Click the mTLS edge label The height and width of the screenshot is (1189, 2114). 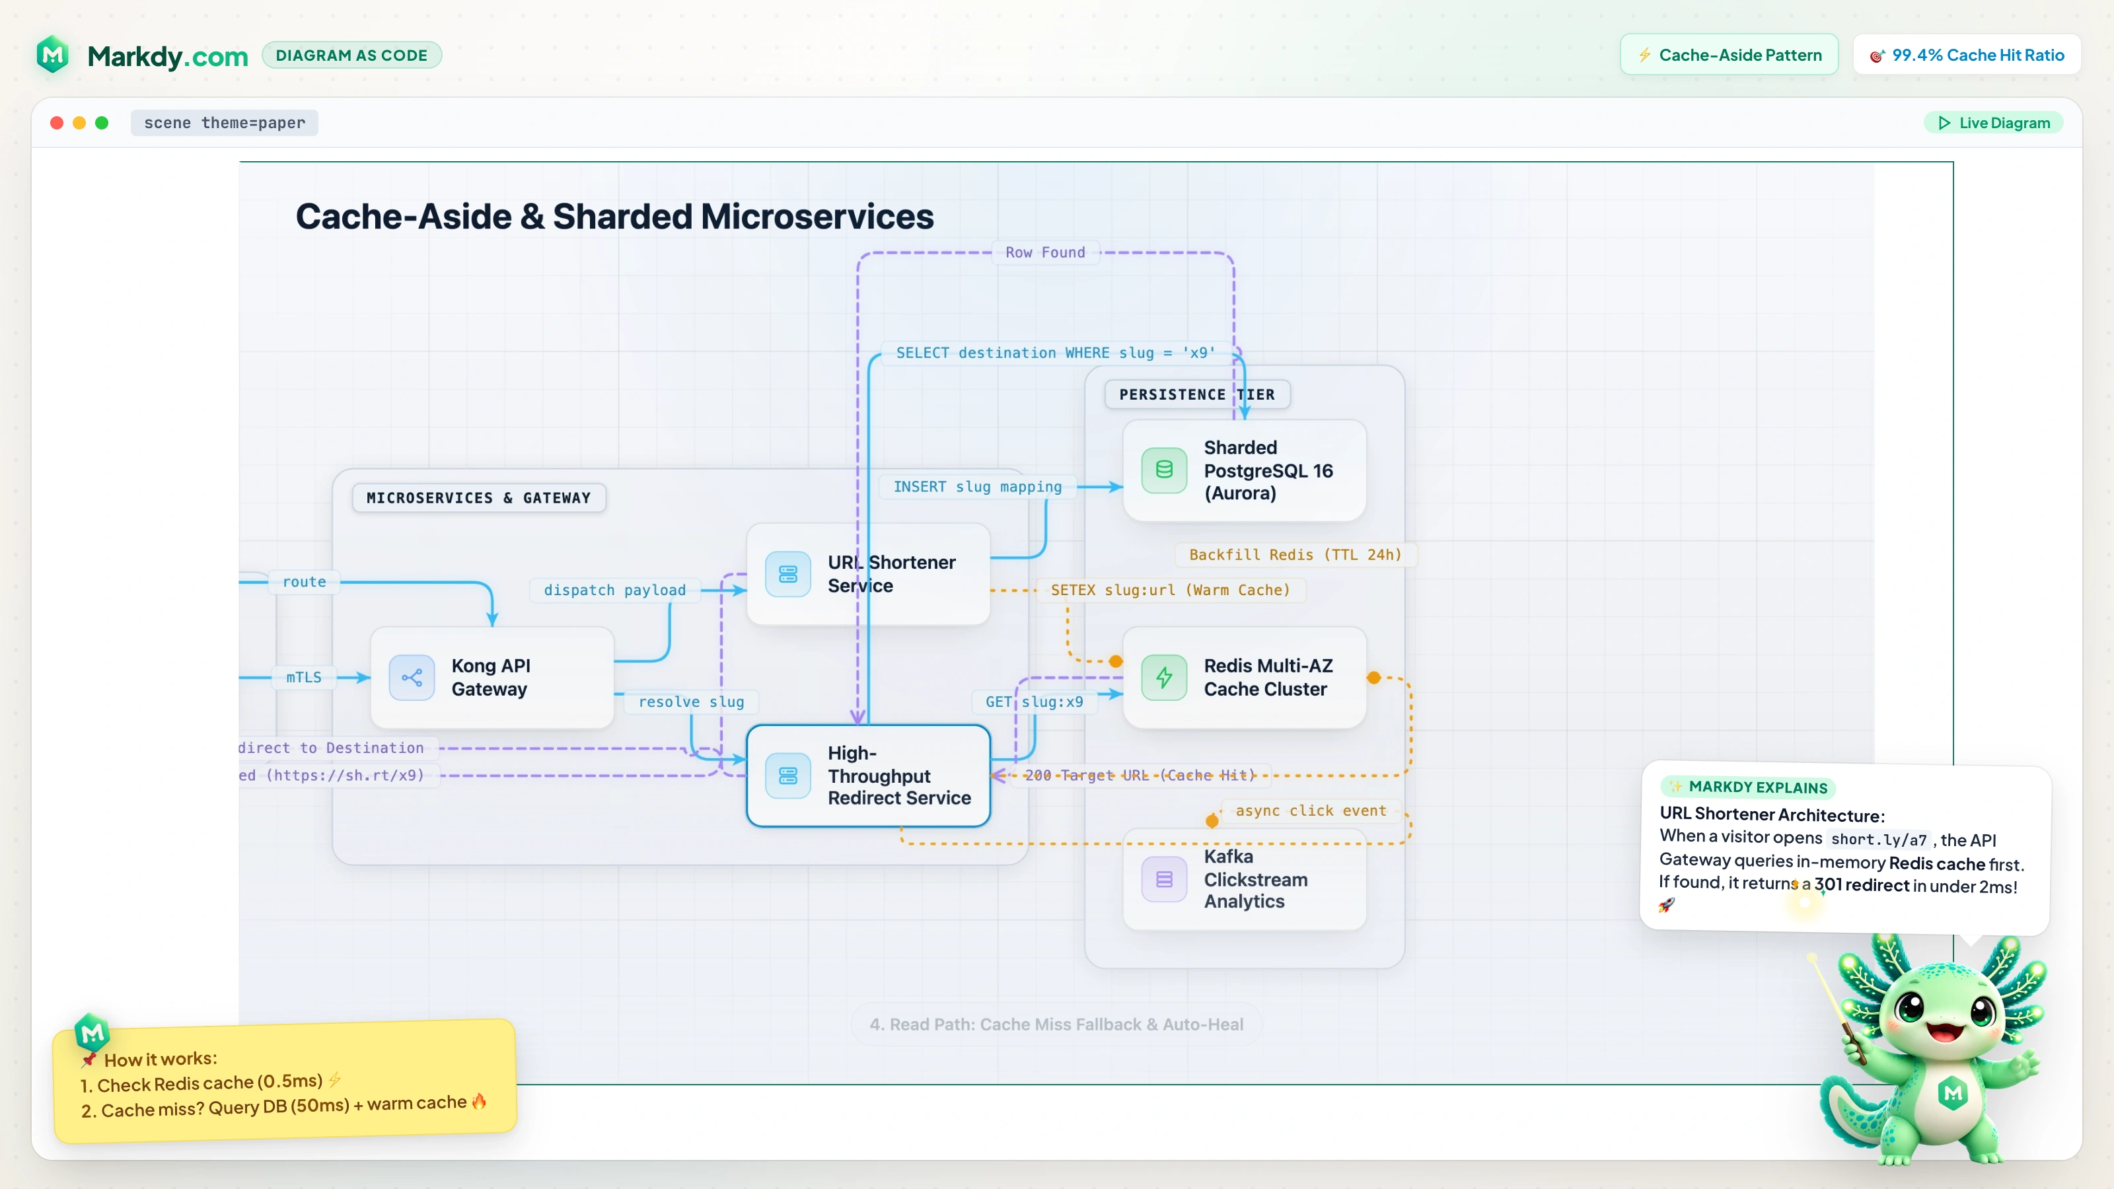pos(304,677)
